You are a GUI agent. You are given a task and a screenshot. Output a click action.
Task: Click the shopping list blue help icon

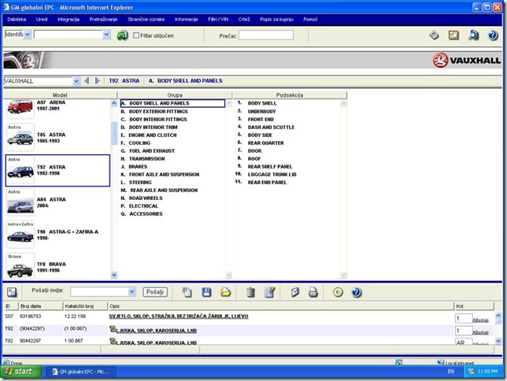(357, 292)
